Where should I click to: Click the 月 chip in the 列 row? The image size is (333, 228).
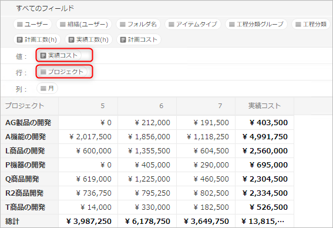click(47, 88)
